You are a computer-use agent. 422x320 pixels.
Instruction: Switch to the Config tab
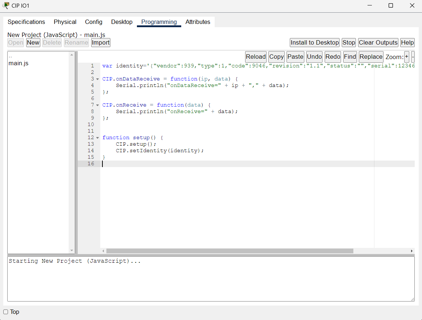point(94,22)
